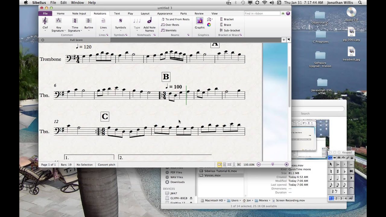Select the tie key on Keypad
Image resolution: width=386 pixels, height=217 pixels.
pyautogui.click(x=351, y=188)
